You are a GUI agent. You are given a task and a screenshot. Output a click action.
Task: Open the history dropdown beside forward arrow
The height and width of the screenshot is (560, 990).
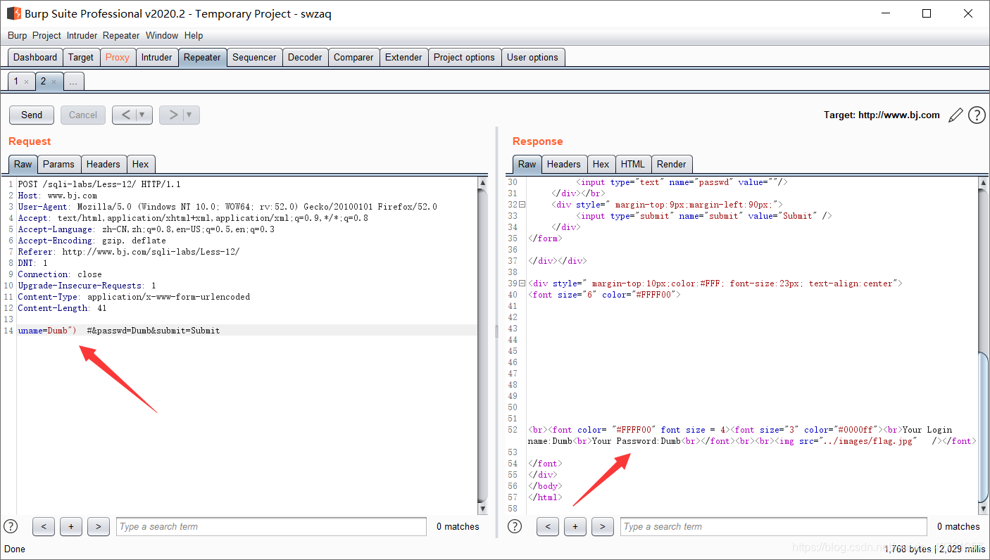(191, 115)
